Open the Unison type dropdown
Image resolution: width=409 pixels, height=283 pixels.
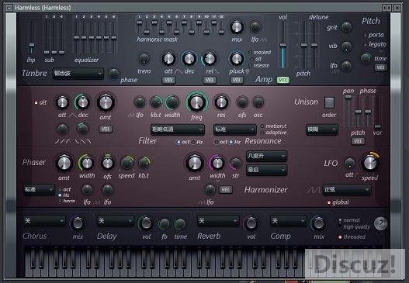coord(321,129)
